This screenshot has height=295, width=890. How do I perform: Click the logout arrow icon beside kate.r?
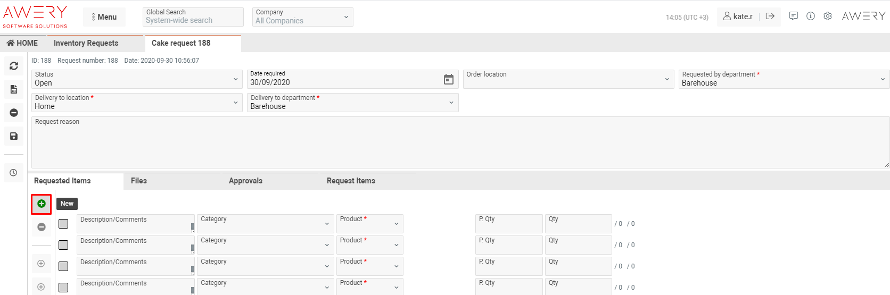770,16
